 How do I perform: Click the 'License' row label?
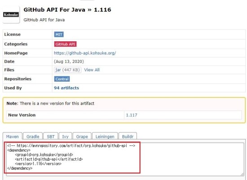(12, 34)
